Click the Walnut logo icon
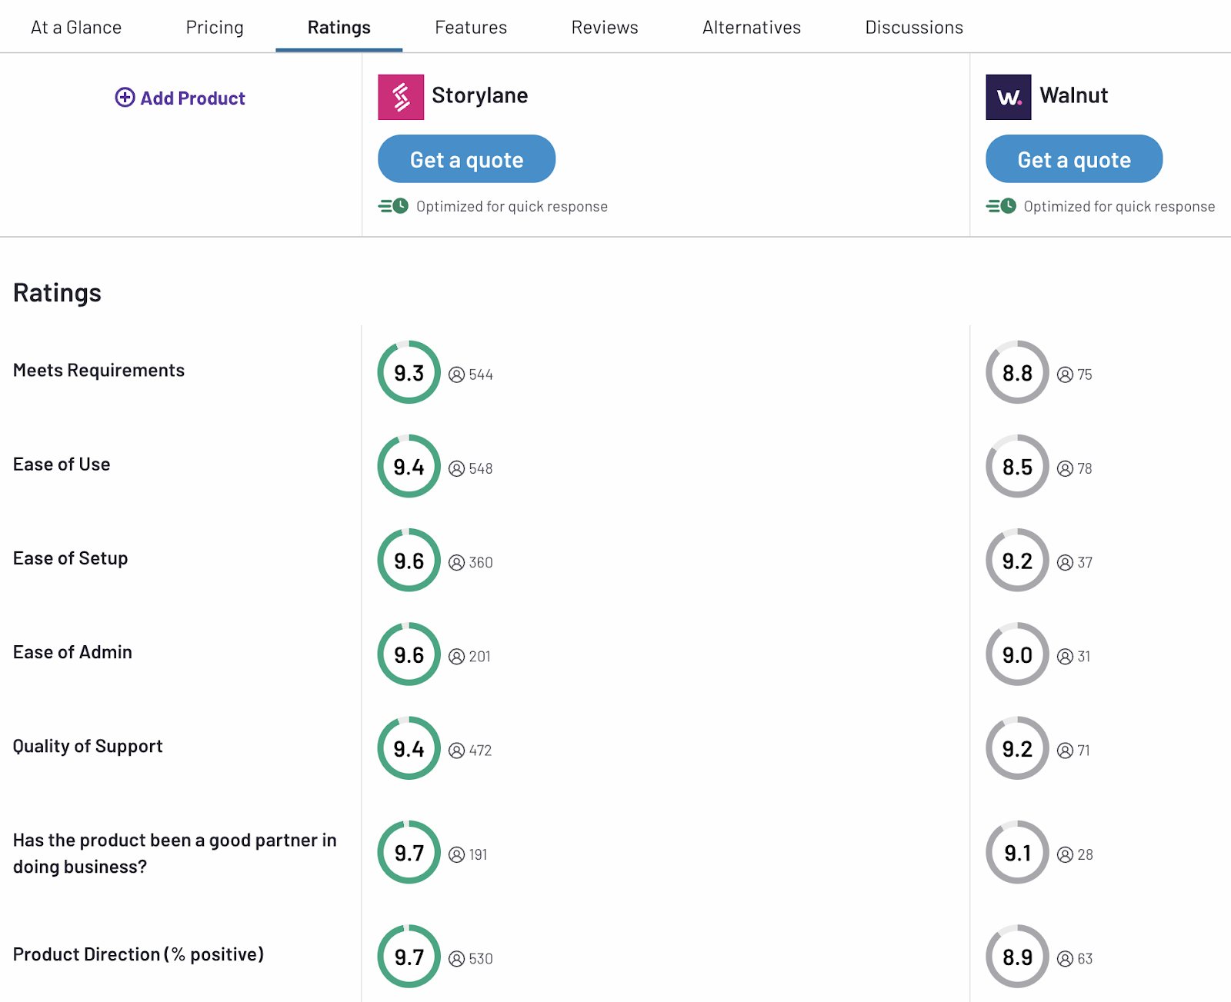 coord(1009,97)
